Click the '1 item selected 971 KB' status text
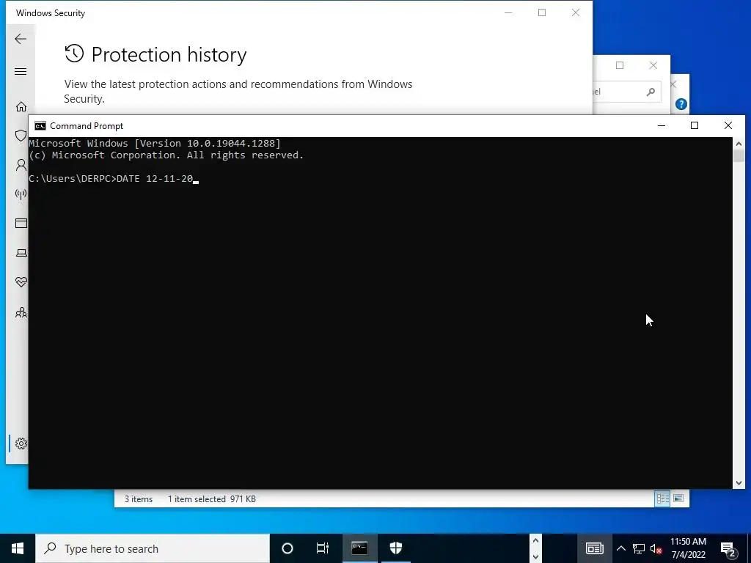Image resolution: width=751 pixels, height=563 pixels. 212,498
